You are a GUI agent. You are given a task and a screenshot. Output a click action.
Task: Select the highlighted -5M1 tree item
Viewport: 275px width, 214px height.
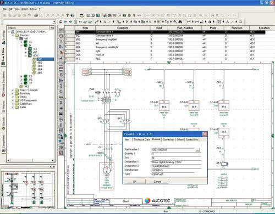tap(45, 59)
